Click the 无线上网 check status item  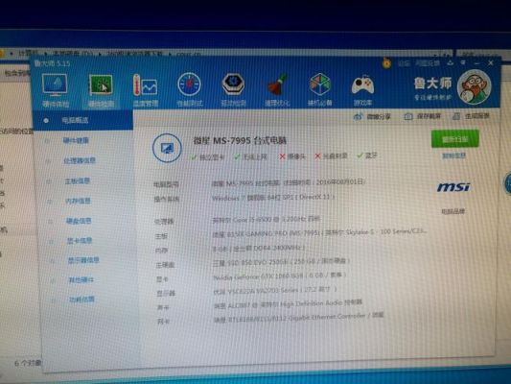(250, 156)
